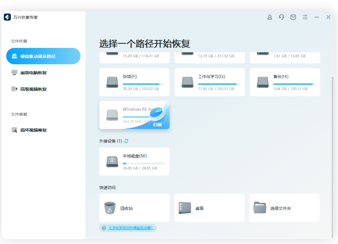Select the 备份(H:) drive
The height and width of the screenshot is (244, 338).
pos(284,82)
